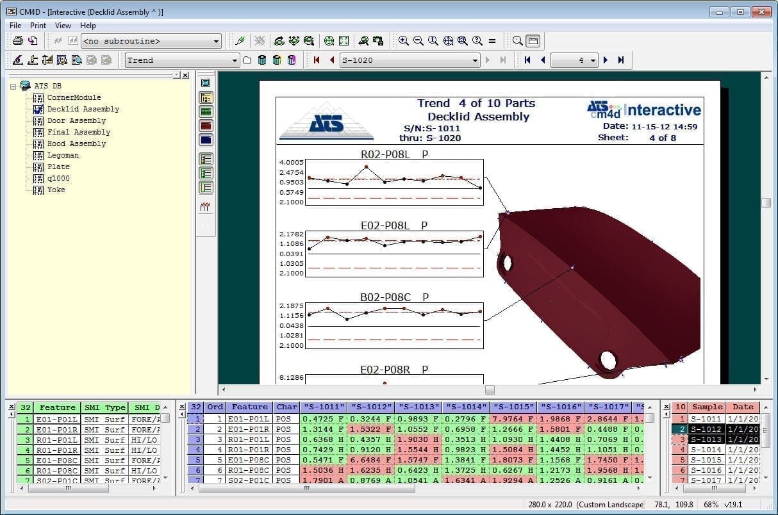Open the Print menu

pyautogui.click(x=38, y=26)
